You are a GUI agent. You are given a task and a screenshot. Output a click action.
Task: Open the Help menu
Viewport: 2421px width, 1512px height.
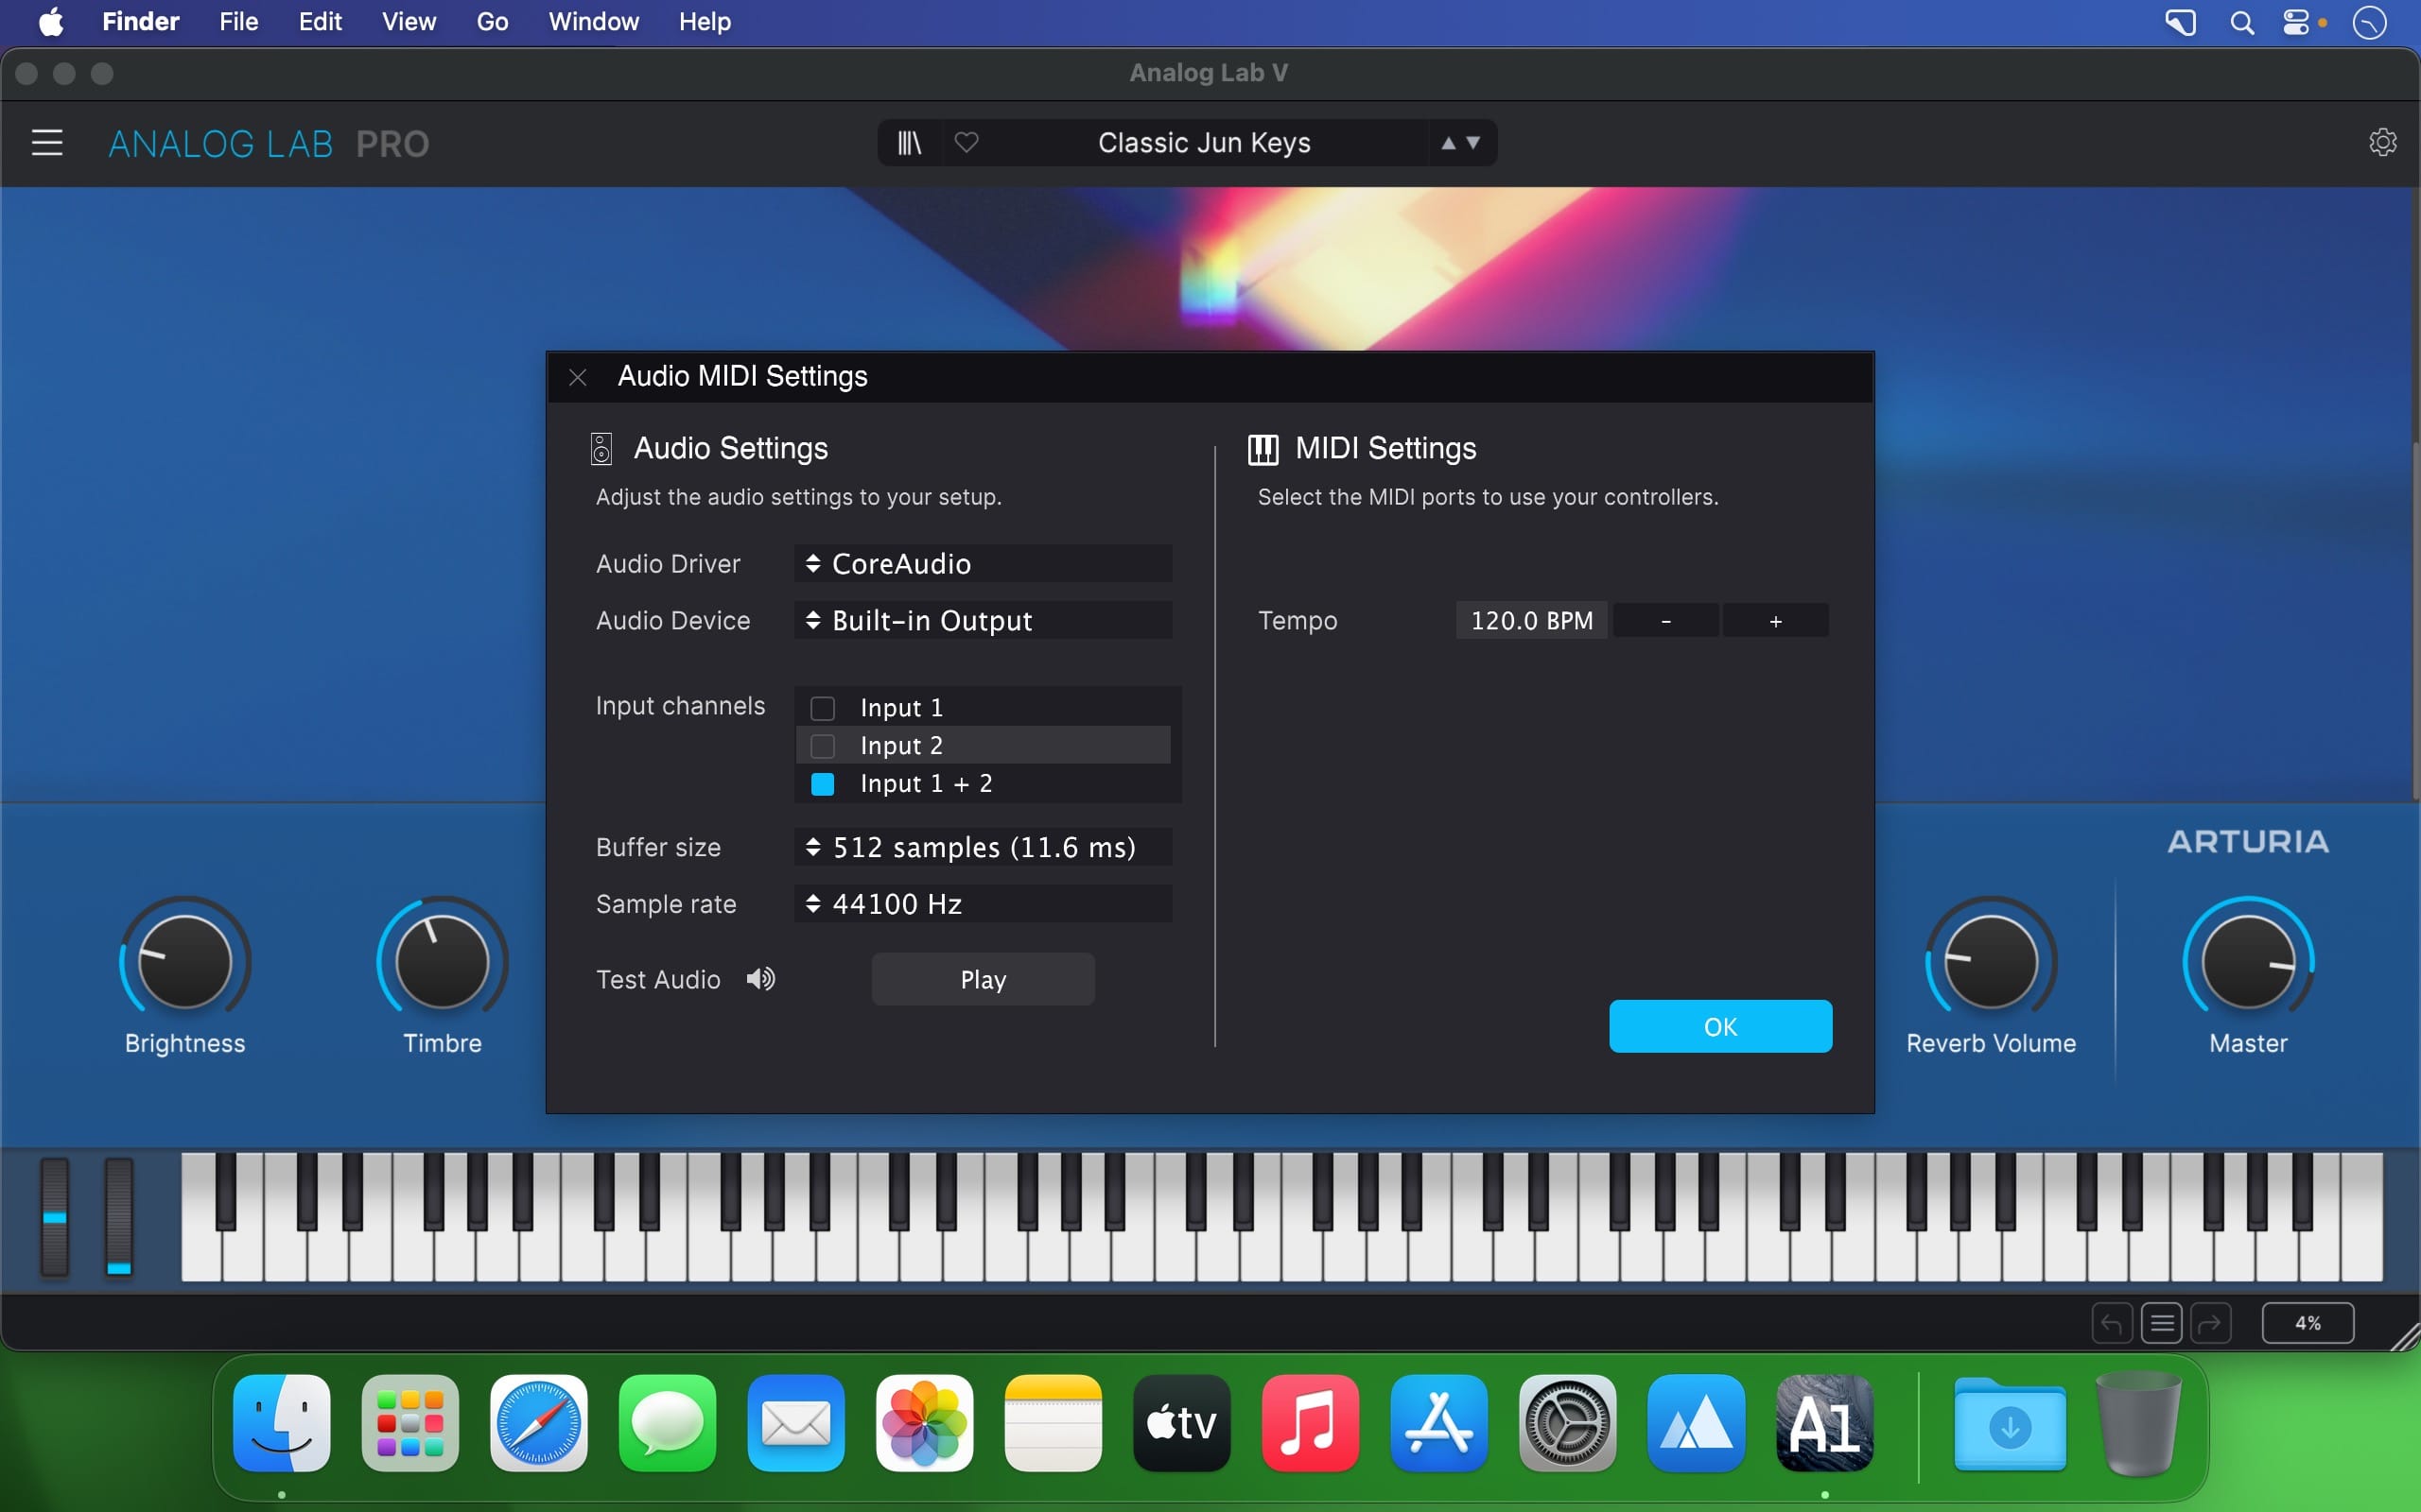pos(705,22)
